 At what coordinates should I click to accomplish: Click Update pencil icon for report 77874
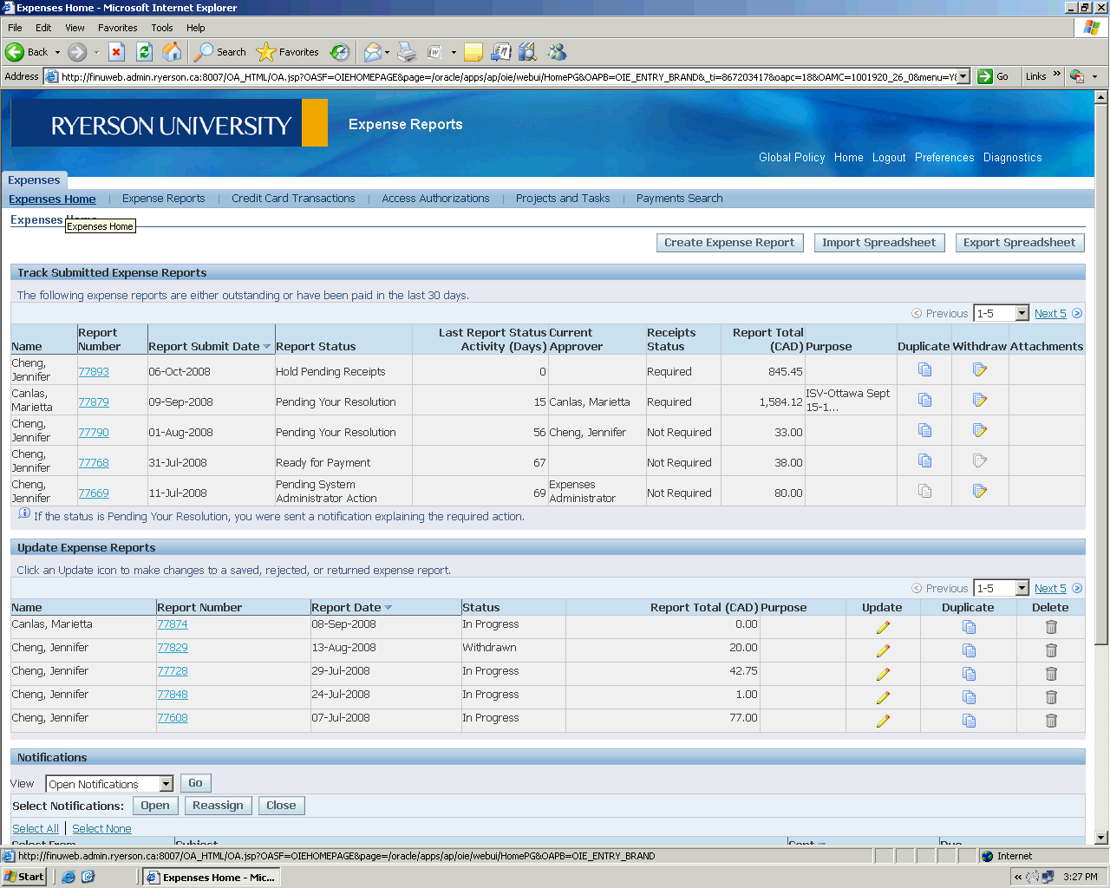pyautogui.click(x=883, y=627)
